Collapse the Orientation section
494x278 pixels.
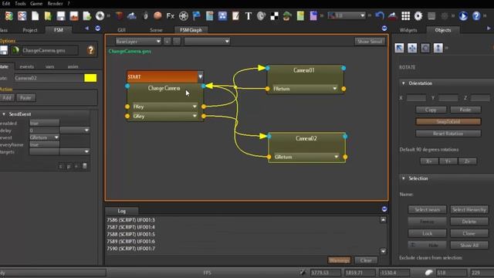coord(403,83)
